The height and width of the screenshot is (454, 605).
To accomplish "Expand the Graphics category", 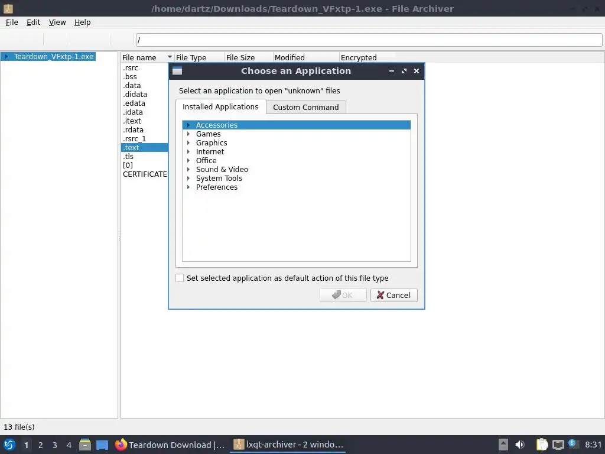I will pyautogui.click(x=188, y=143).
